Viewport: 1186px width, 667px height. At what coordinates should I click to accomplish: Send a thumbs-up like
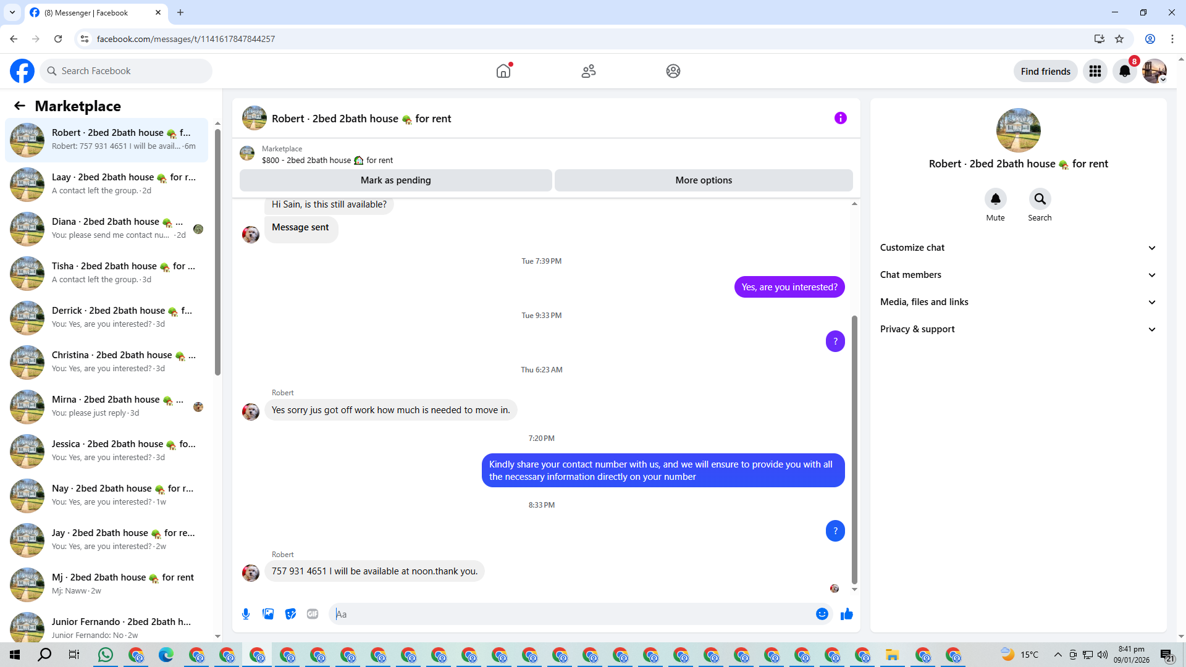click(x=846, y=614)
